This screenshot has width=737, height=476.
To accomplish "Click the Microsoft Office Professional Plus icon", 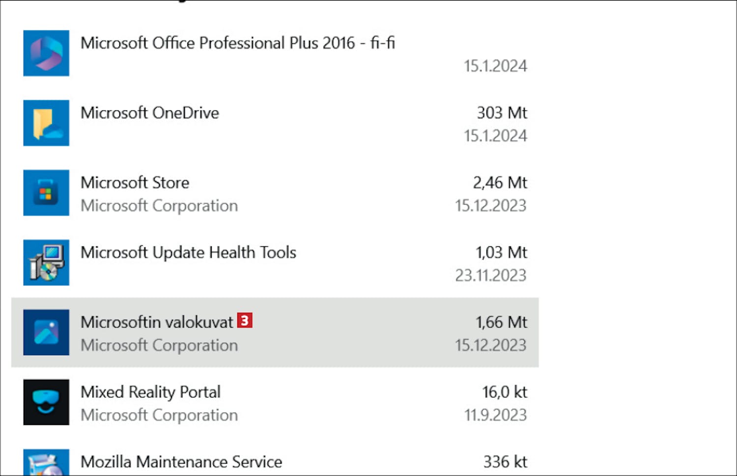I will pyautogui.click(x=46, y=53).
